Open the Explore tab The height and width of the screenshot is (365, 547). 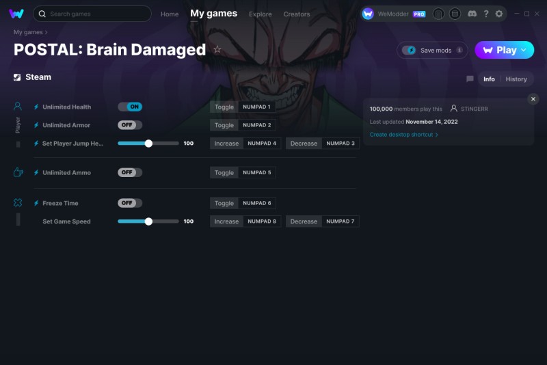pyautogui.click(x=261, y=14)
